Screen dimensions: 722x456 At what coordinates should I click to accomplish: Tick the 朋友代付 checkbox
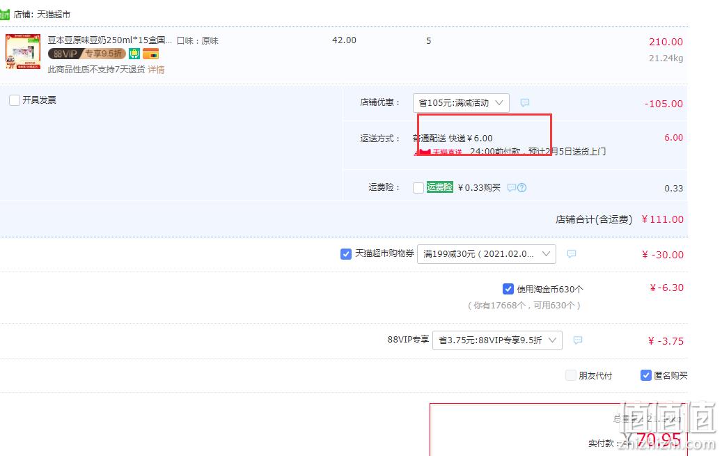(x=571, y=375)
